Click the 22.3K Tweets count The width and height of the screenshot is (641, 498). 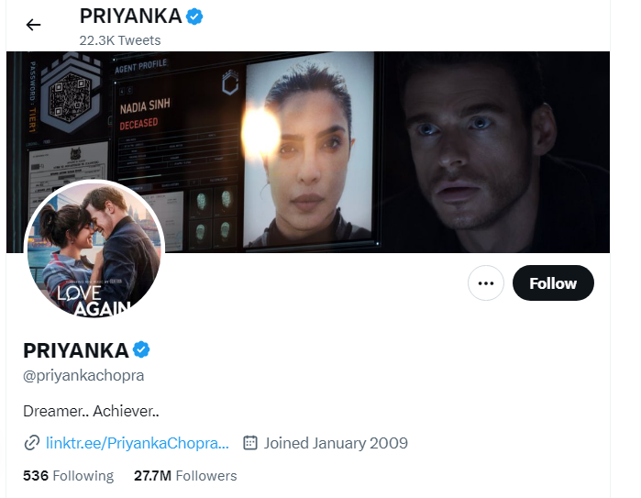click(120, 40)
